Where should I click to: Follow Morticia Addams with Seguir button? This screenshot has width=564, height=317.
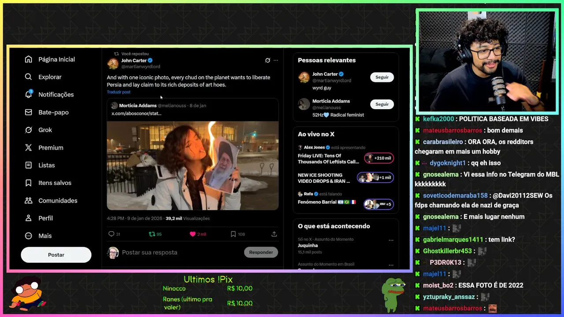click(382, 104)
